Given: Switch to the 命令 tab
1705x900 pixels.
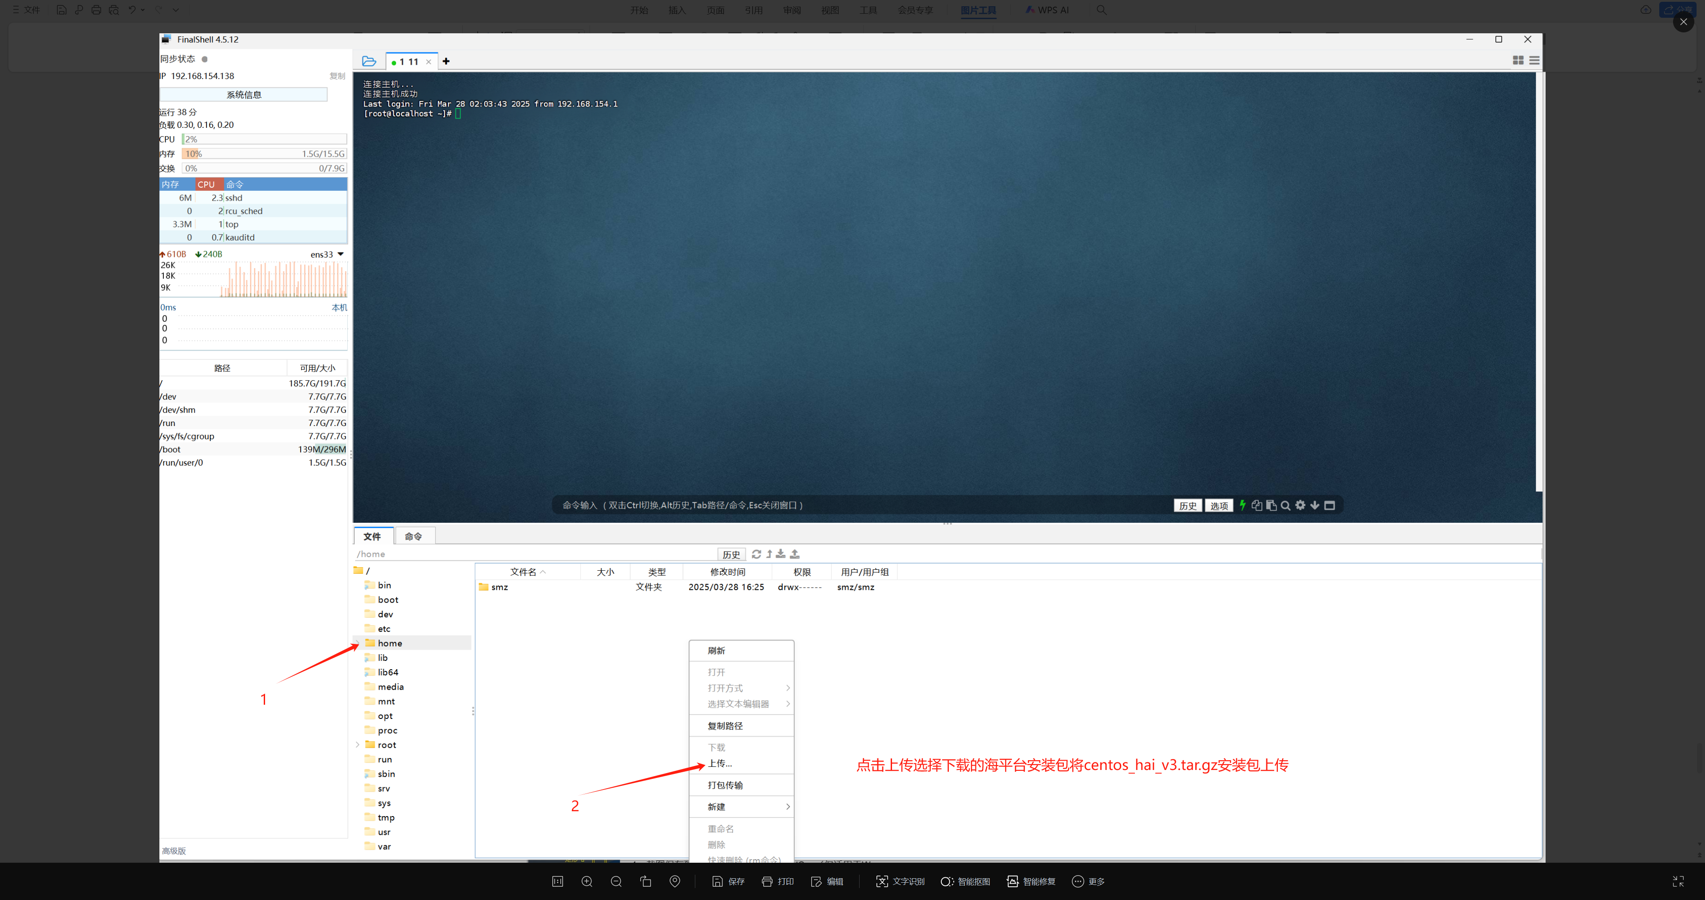Looking at the screenshot, I should (413, 536).
